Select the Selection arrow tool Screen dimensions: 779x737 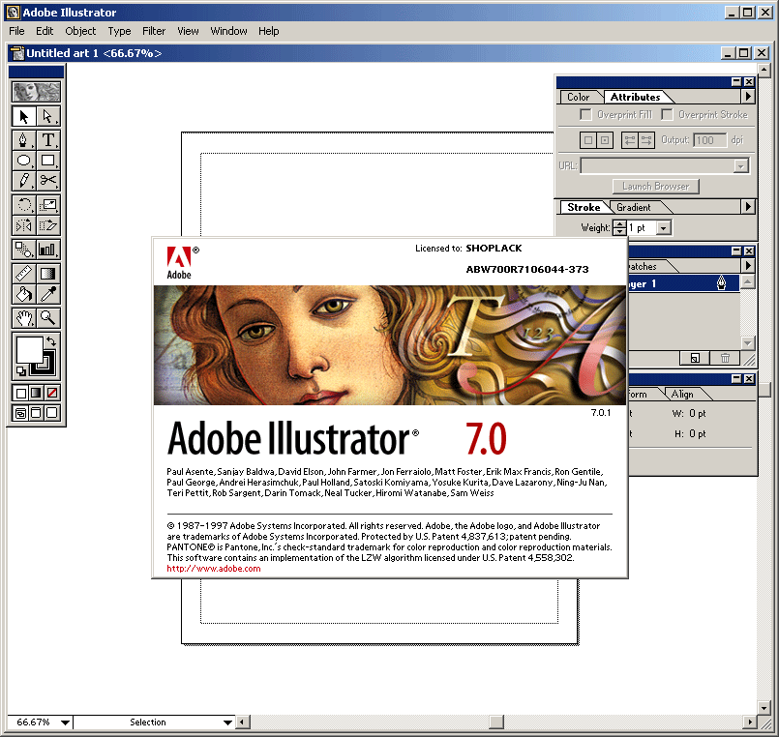pyautogui.click(x=23, y=116)
